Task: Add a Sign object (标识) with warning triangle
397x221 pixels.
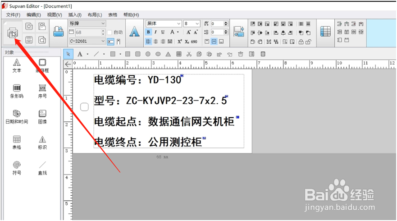Action: (x=42, y=143)
